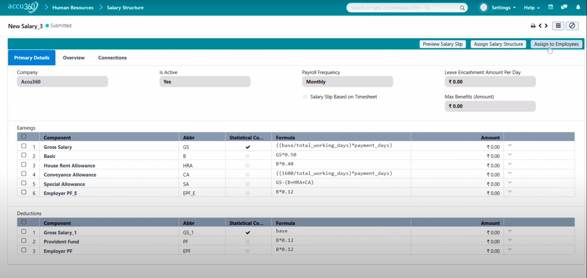Expand the Employer PF_E row arrow
Screen dimensions: 587x278
point(510,192)
